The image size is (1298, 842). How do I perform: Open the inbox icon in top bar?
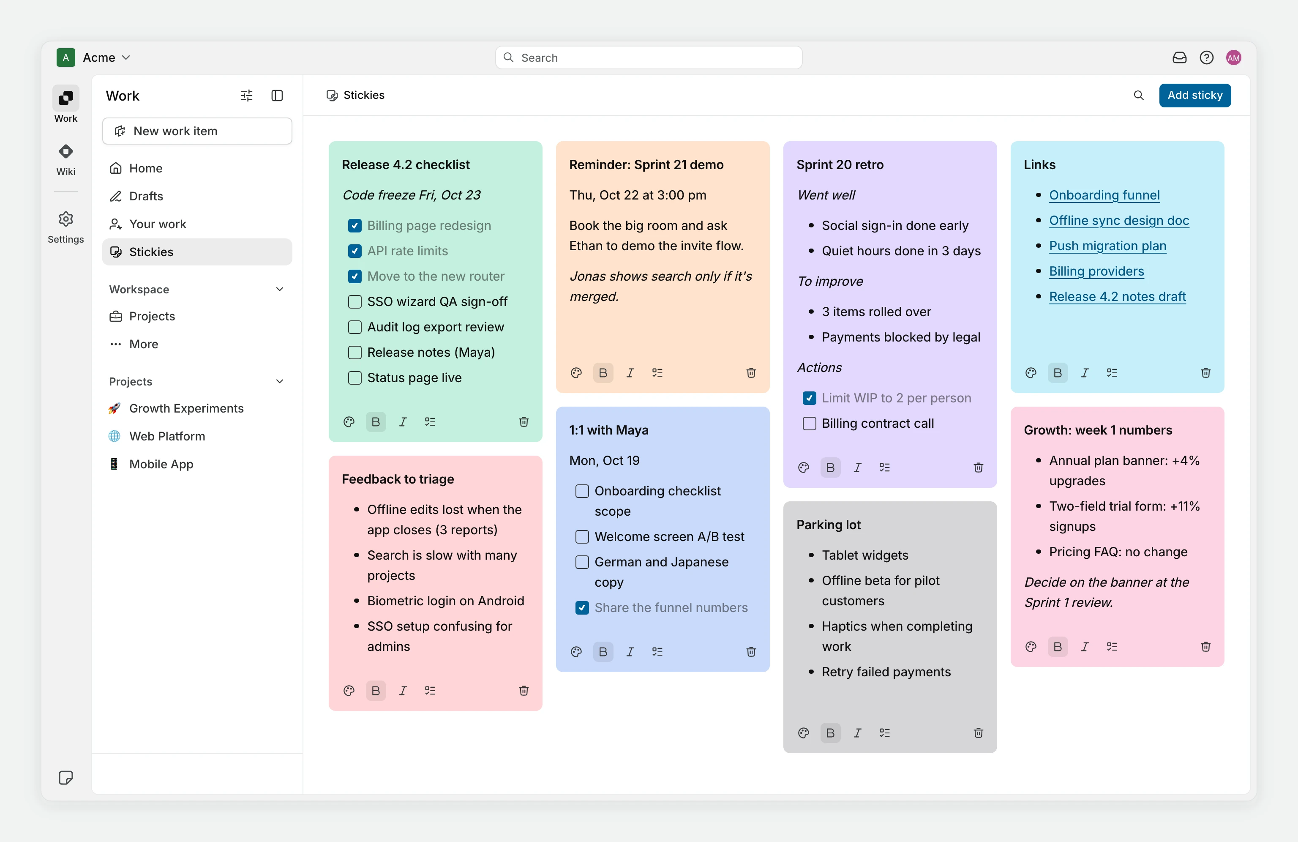(x=1179, y=57)
